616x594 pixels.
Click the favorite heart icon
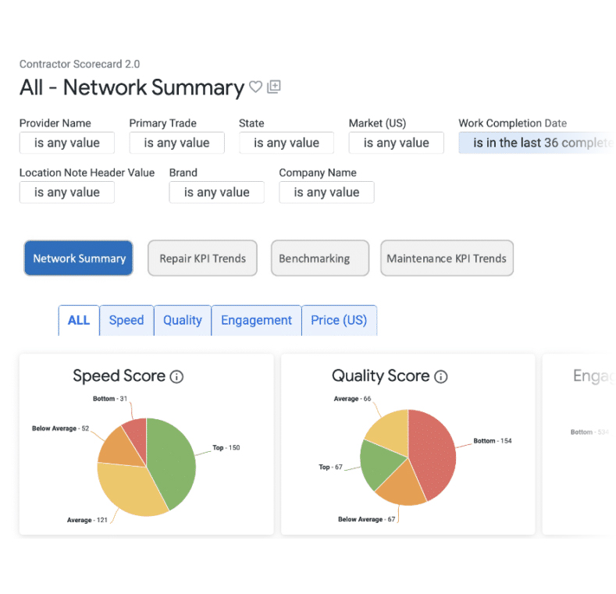(255, 87)
